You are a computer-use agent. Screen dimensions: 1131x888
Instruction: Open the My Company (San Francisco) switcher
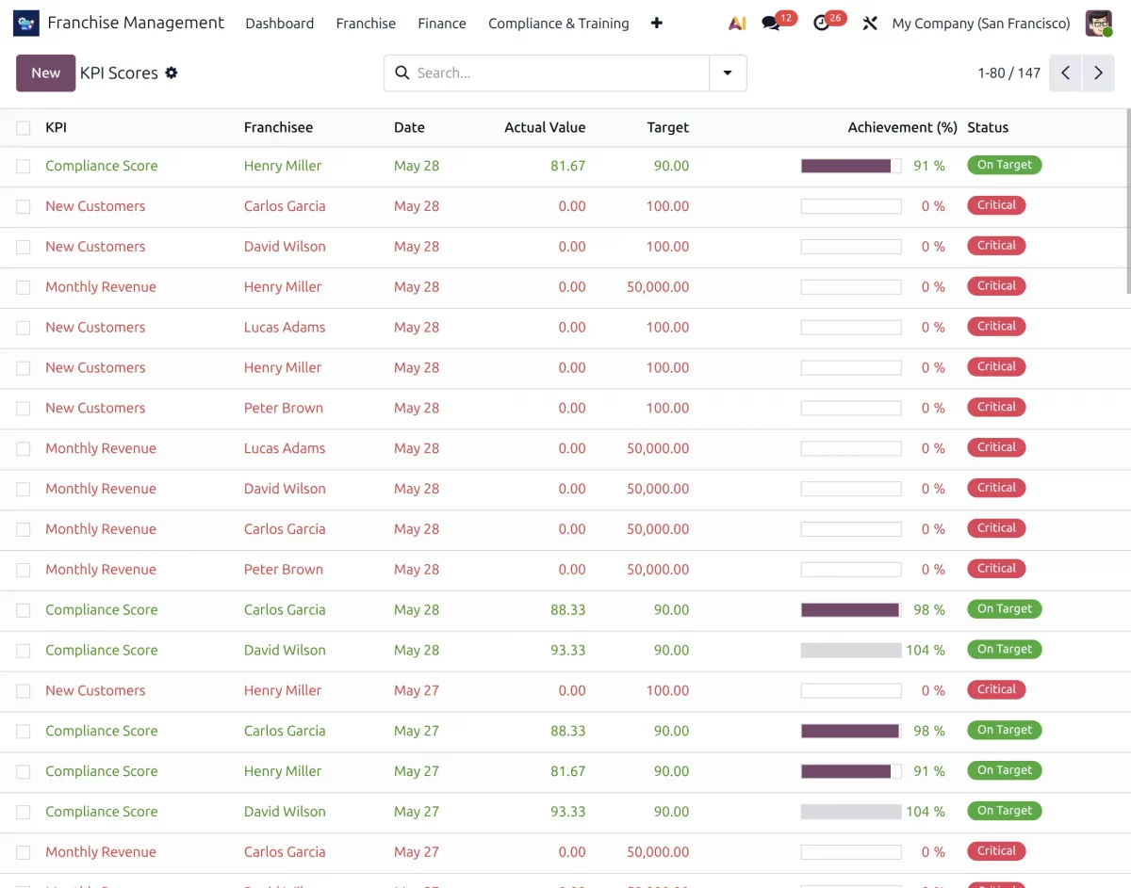981,24
